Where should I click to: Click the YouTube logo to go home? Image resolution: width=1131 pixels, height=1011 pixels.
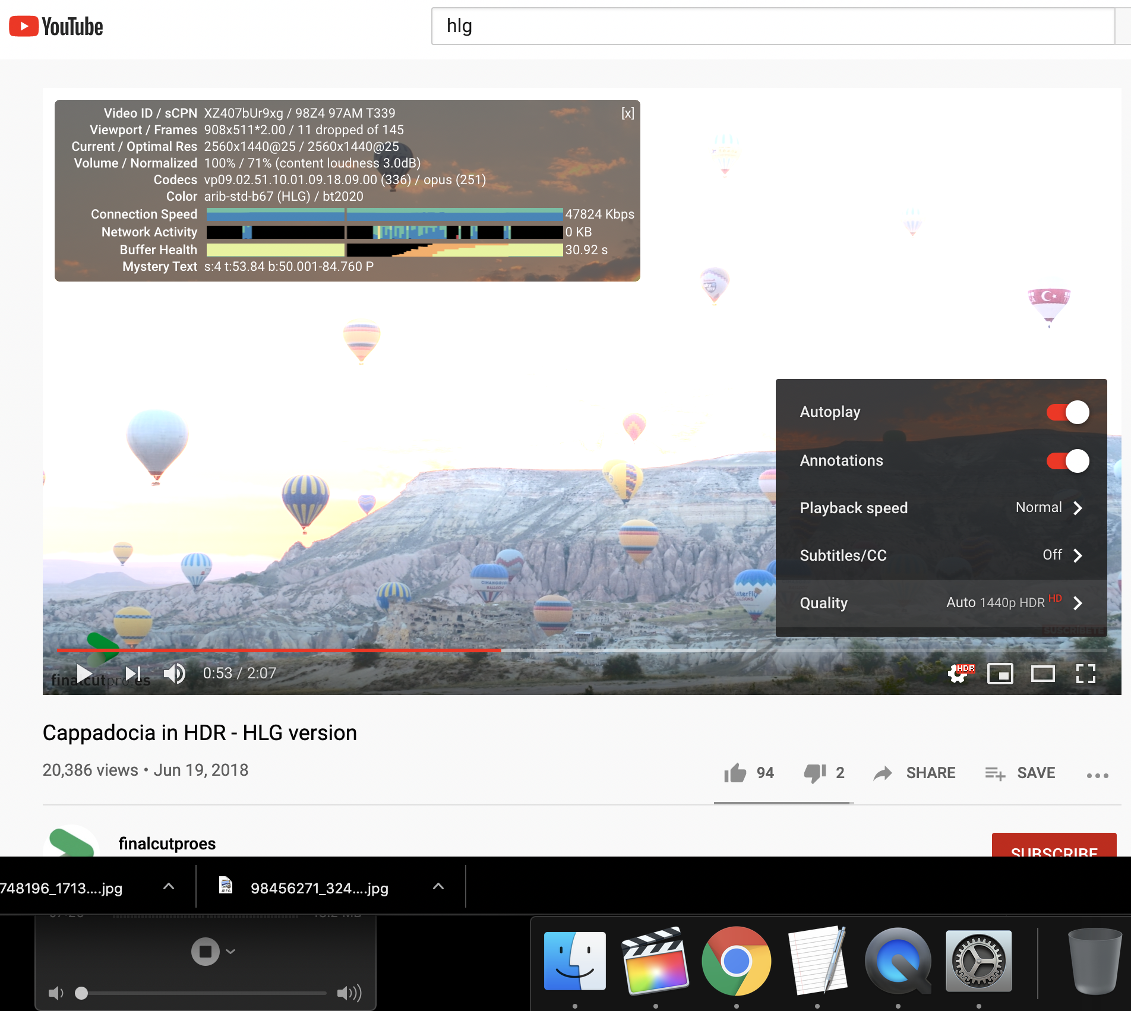click(x=56, y=27)
